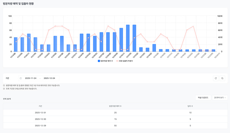Click the 입차 수 column header
Screen dimensions: 230x133
190,106
